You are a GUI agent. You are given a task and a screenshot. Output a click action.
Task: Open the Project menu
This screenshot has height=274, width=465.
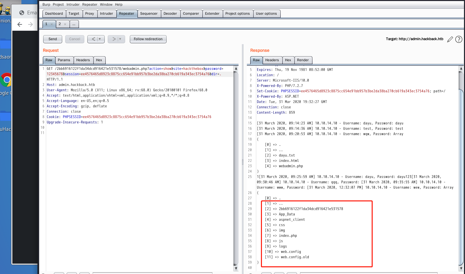click(x=58, y=5)
